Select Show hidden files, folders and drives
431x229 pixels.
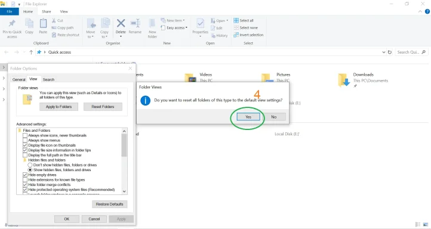(x=30, y=170)
